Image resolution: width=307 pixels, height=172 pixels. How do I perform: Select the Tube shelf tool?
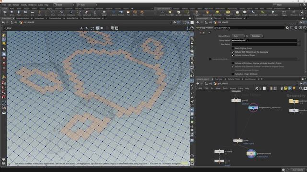(x=19, y=13)
